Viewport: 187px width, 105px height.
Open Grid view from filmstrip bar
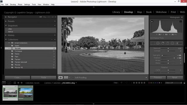pos(15,83)
